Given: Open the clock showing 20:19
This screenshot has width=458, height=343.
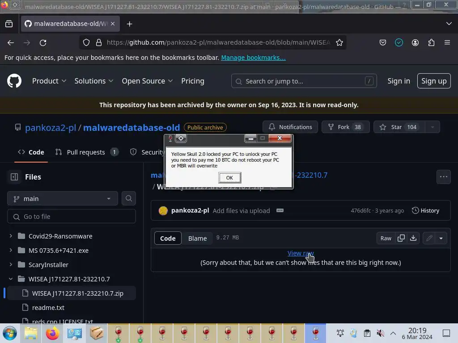Looking at the screenshot, I should click(417, 333).
